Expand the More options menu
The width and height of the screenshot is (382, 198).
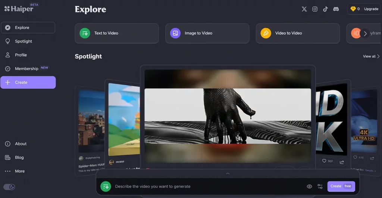pyautogui.click(x=28, y=171)
